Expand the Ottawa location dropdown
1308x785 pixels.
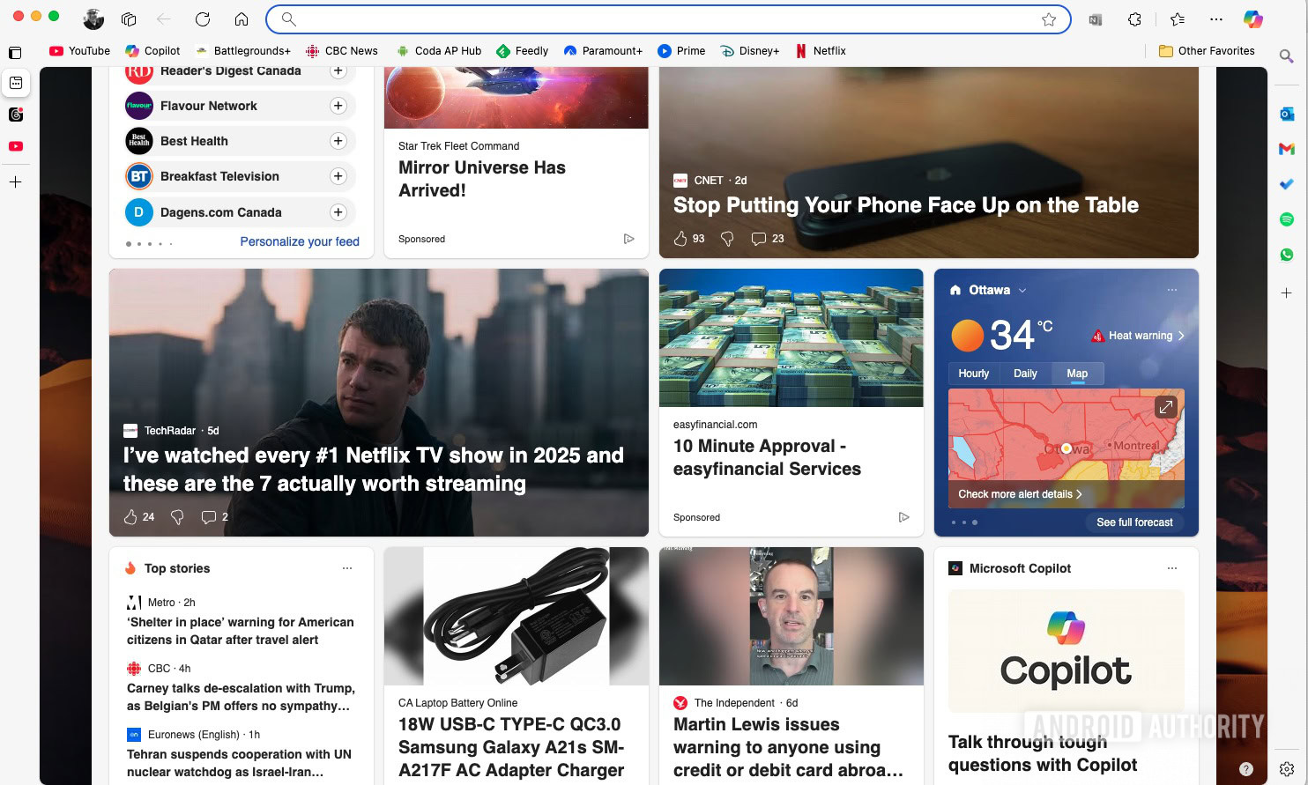[1022, 291]
